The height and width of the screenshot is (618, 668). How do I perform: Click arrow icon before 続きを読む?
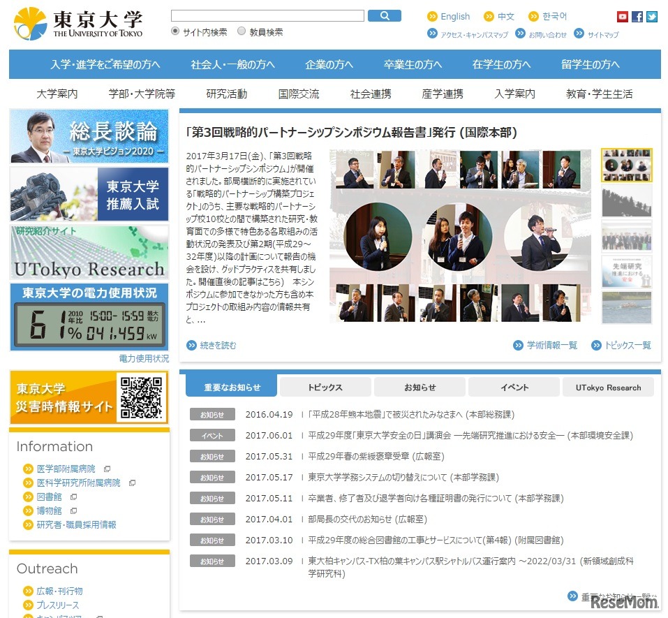192,345
